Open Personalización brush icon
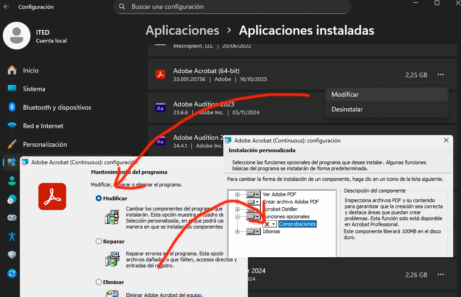The height and width of the screenshot is (297, 461). point(12,144)
